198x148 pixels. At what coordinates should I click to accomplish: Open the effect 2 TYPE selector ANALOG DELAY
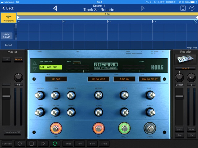(x=150, y=79)
